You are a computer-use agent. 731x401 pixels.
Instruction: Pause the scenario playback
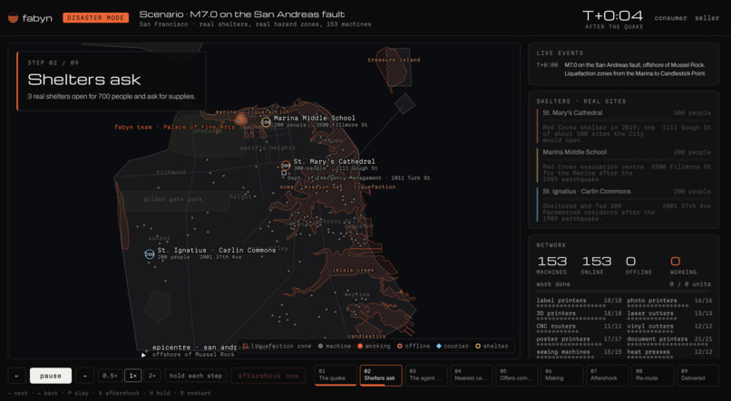click(x=51, y=376)
